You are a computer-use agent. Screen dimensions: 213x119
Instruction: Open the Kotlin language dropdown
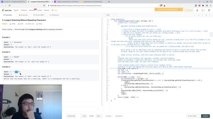pos(110,15)
